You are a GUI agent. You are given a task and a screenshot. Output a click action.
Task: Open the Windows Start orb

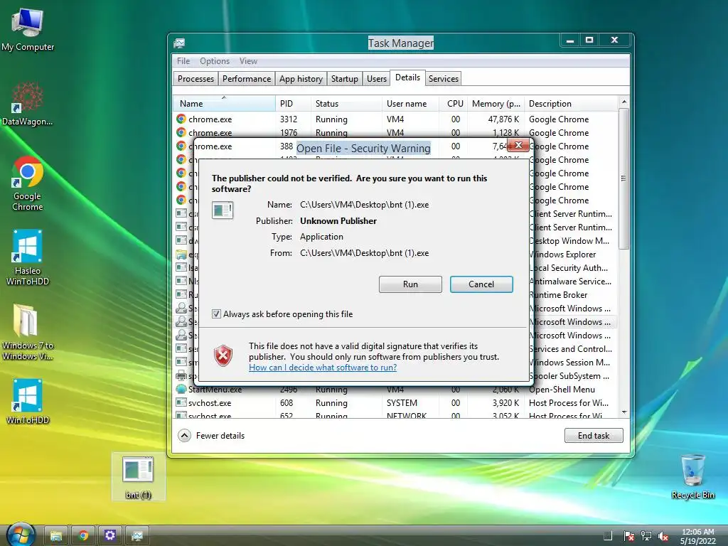click(x=21, y=535)
